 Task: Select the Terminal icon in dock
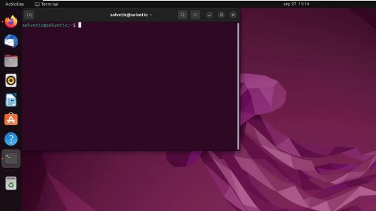click(11, 159)
